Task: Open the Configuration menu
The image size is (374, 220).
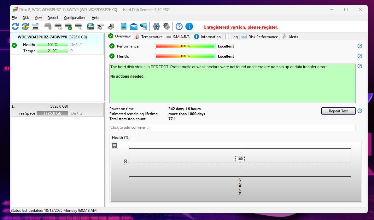Action: (74, 18)
